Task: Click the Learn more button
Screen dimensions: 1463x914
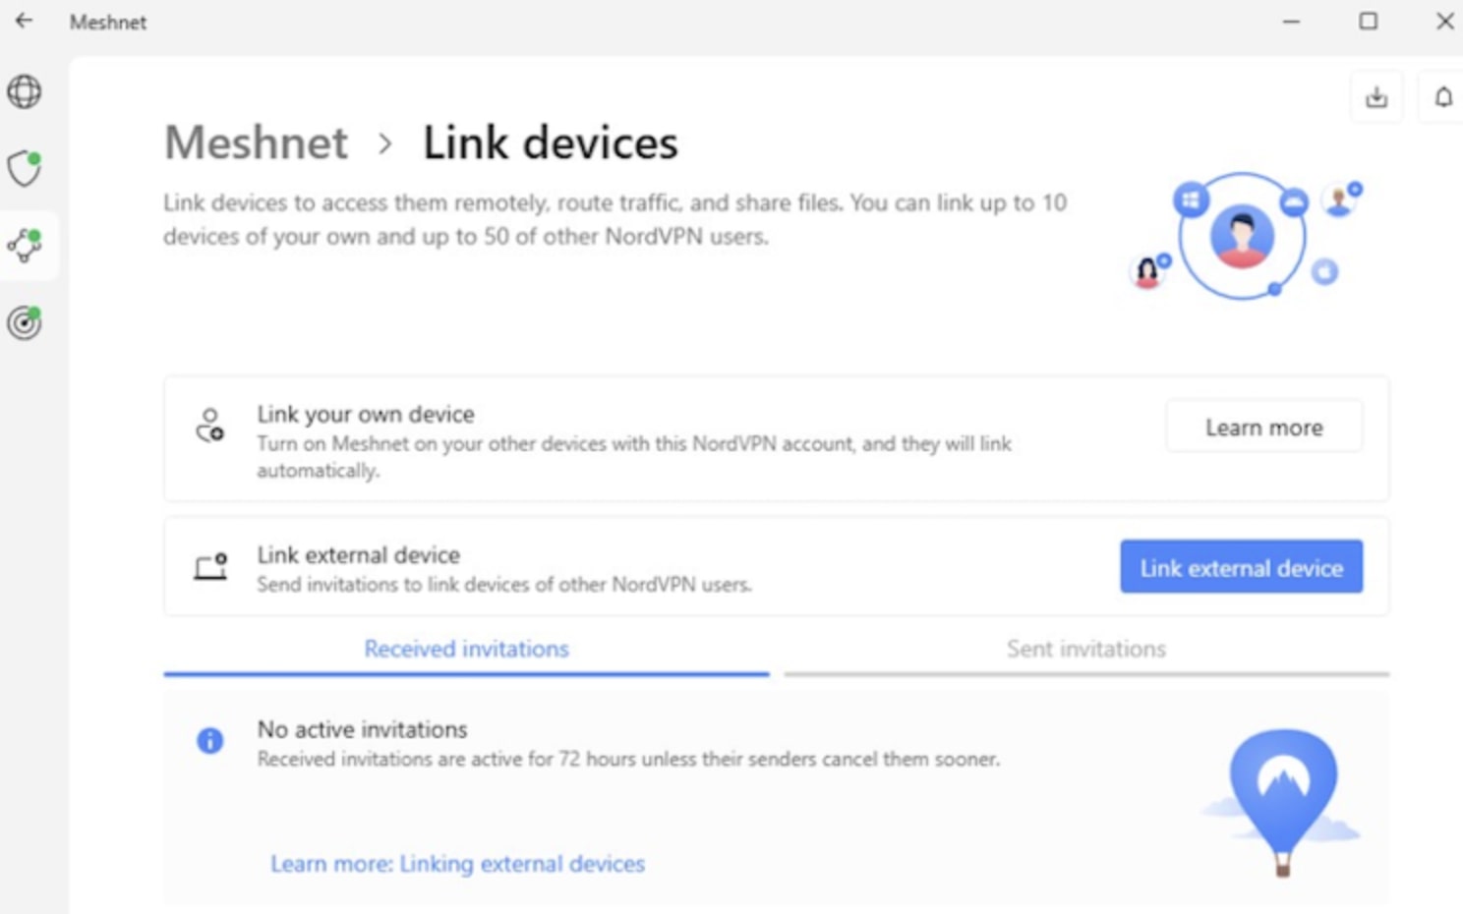Action: [x=1263, y=428]
